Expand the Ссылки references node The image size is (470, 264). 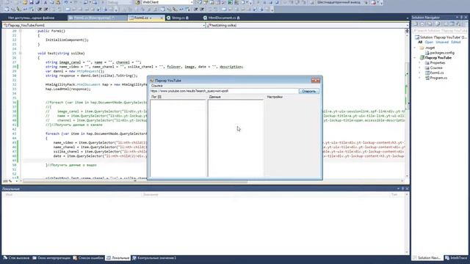point(419,67)
